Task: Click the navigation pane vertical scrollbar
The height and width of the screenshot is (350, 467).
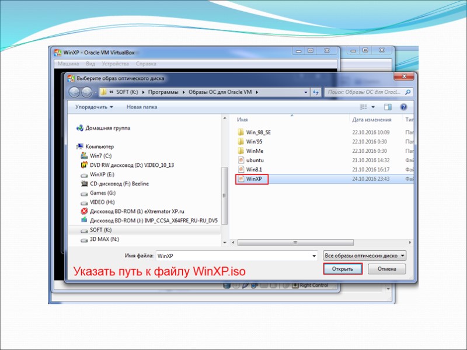Action: [x=225, y=195]
